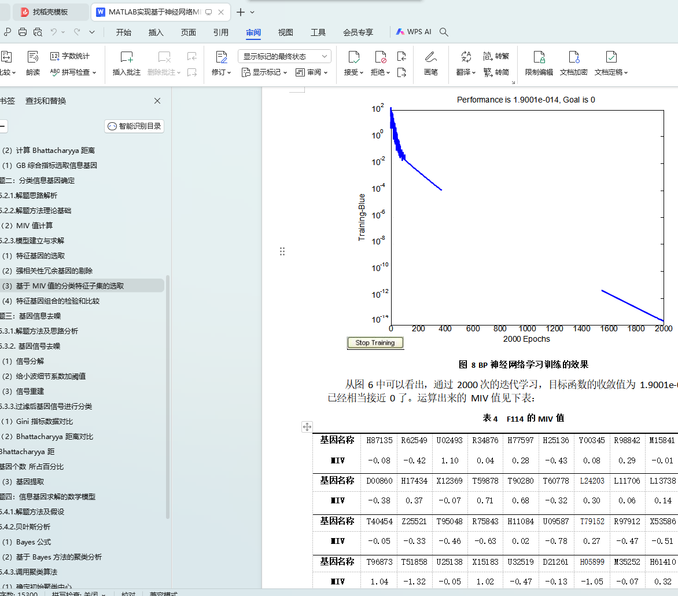Open the WPS AI assistant
The width and height of the screenshot is (678, 596).
tap(414, 32)
